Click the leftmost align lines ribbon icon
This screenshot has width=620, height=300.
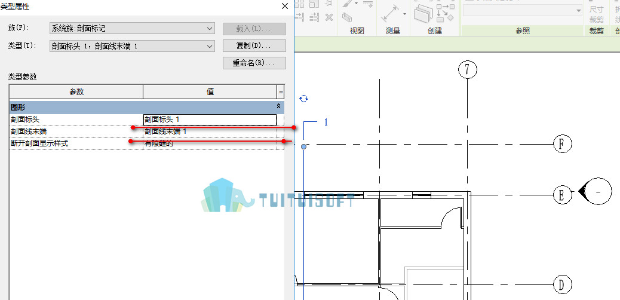pos(299,17)
